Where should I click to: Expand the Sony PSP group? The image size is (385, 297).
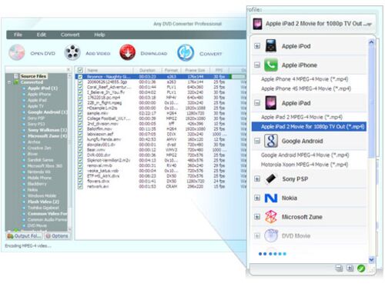[x=257, y=179]
